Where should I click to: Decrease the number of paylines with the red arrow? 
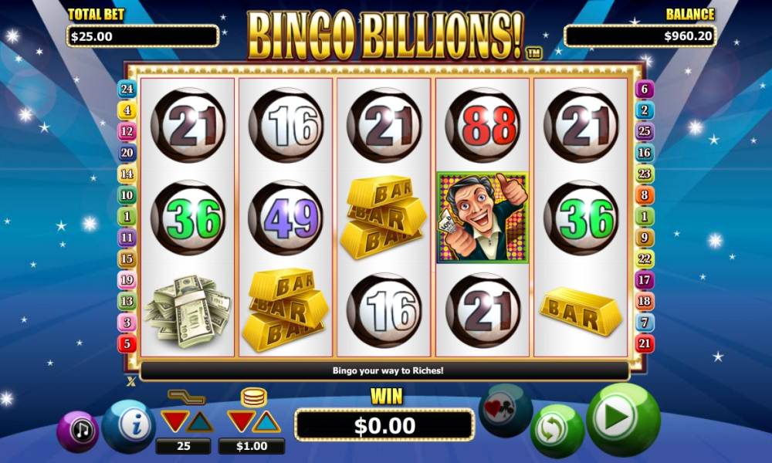174,421
